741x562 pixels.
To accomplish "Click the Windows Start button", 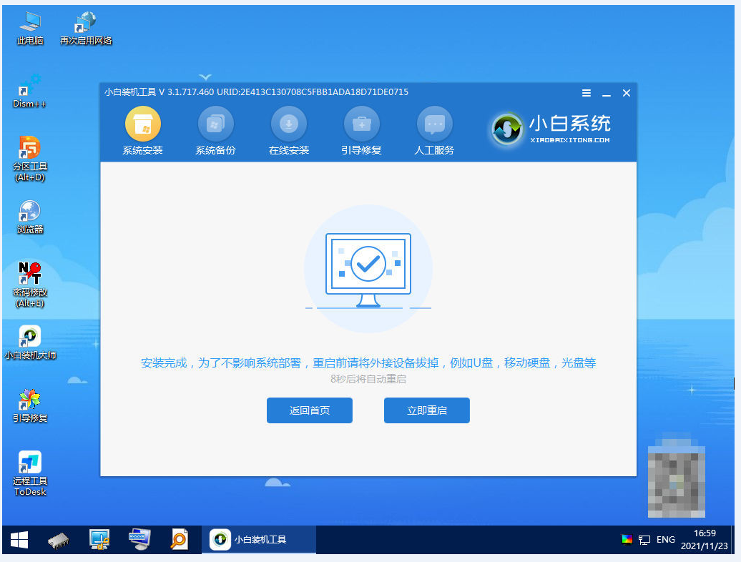I will (x=19, y=540).
